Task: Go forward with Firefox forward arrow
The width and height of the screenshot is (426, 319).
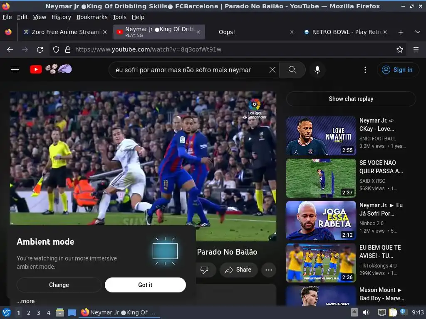Action: (25, 50)
